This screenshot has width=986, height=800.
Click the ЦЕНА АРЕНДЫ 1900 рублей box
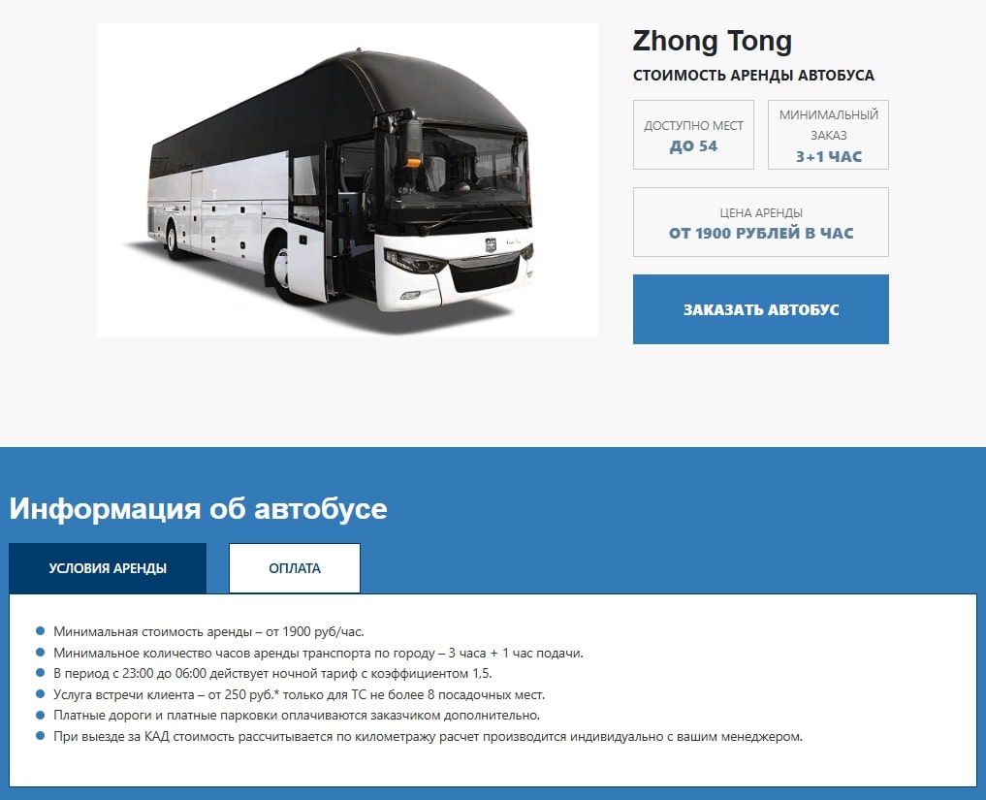(x=760, y=222)
